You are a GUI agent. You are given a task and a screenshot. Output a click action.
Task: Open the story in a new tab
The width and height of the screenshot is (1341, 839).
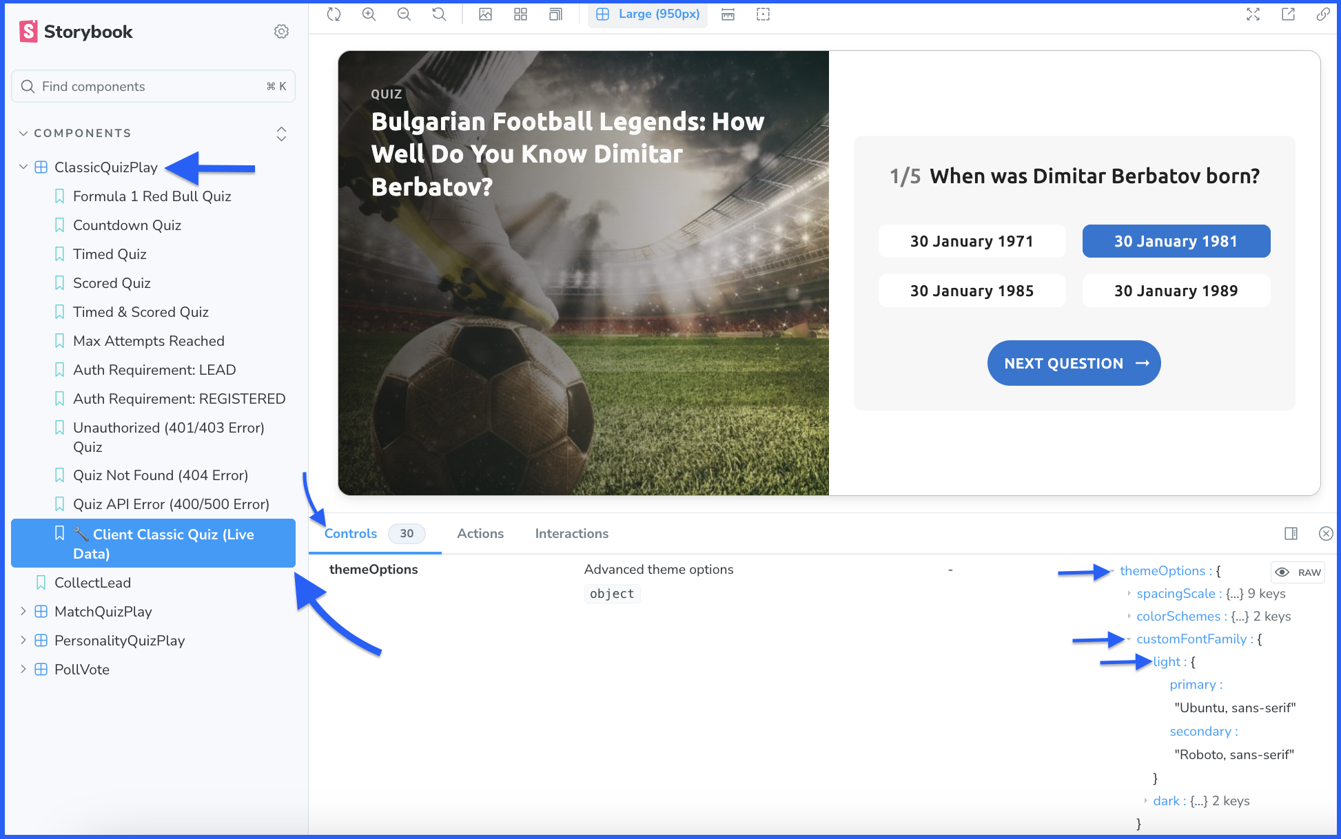tap(1288, 14)
